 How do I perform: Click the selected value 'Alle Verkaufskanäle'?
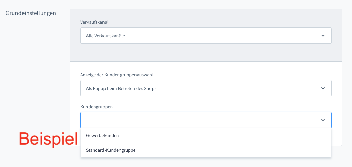click(x=105, y=36)
